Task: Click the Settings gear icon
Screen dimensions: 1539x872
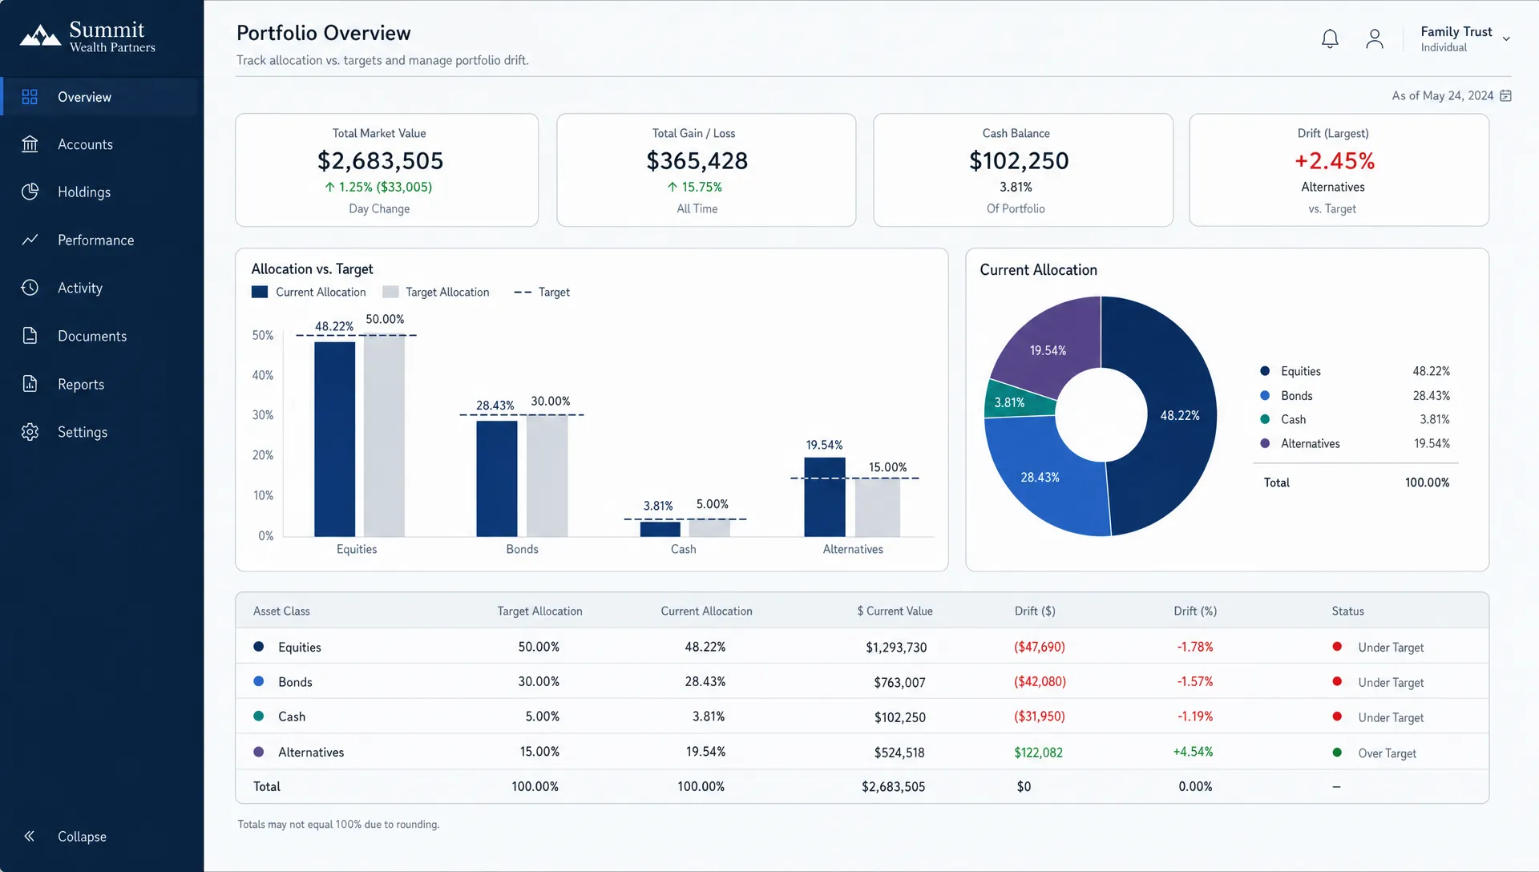Action: coord(30,432)
